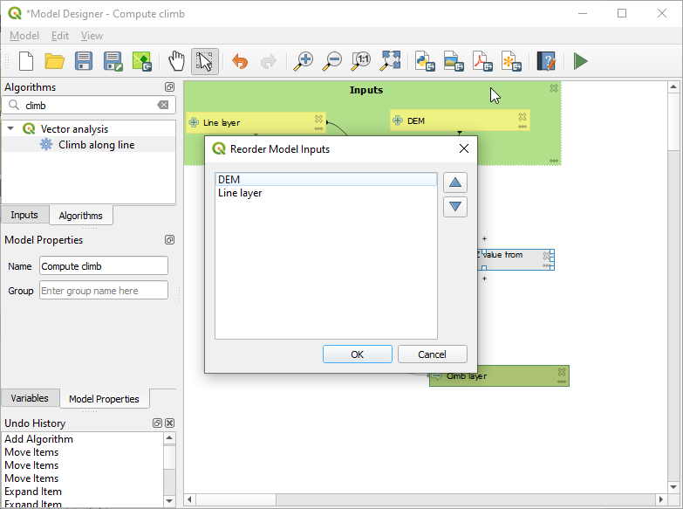
Task: Click the New Model icon
Action: [x=26, y=61]
